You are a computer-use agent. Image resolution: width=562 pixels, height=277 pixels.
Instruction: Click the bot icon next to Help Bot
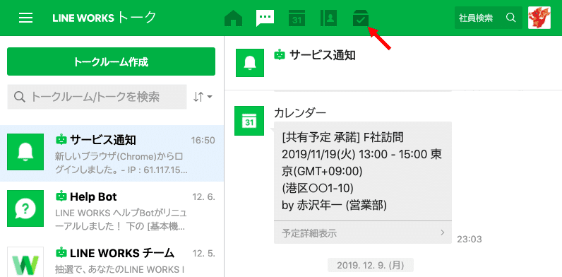click(x=61, y=196)
